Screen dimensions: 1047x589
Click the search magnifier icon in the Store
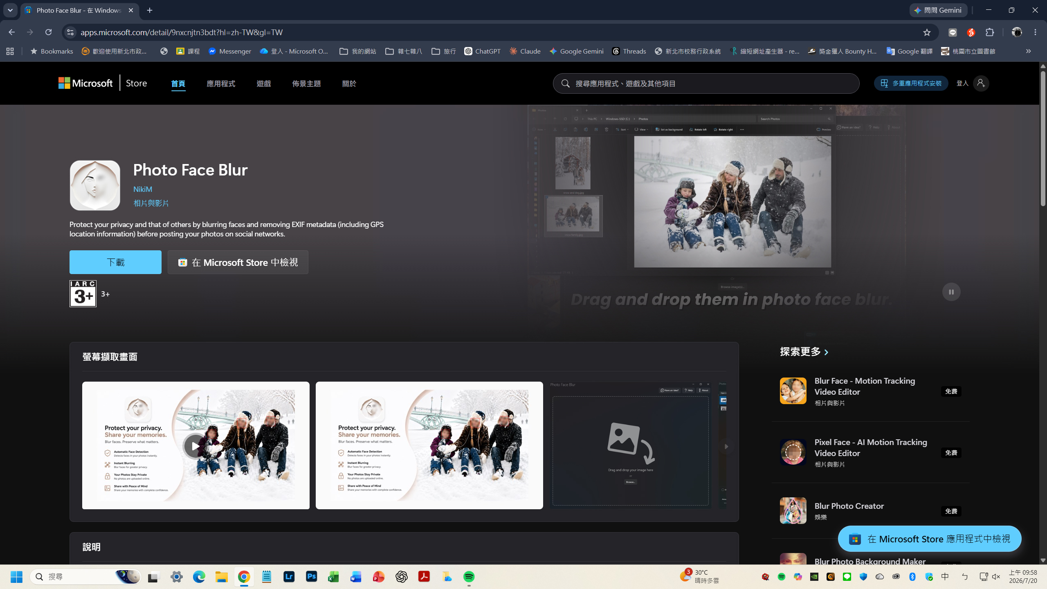click(566, 83)
